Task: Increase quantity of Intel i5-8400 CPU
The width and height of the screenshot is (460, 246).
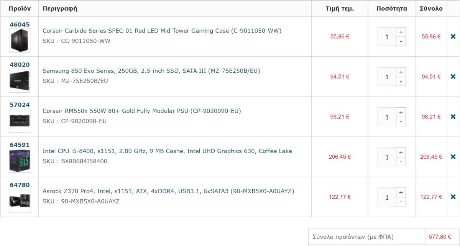Action: click(401, 153)
